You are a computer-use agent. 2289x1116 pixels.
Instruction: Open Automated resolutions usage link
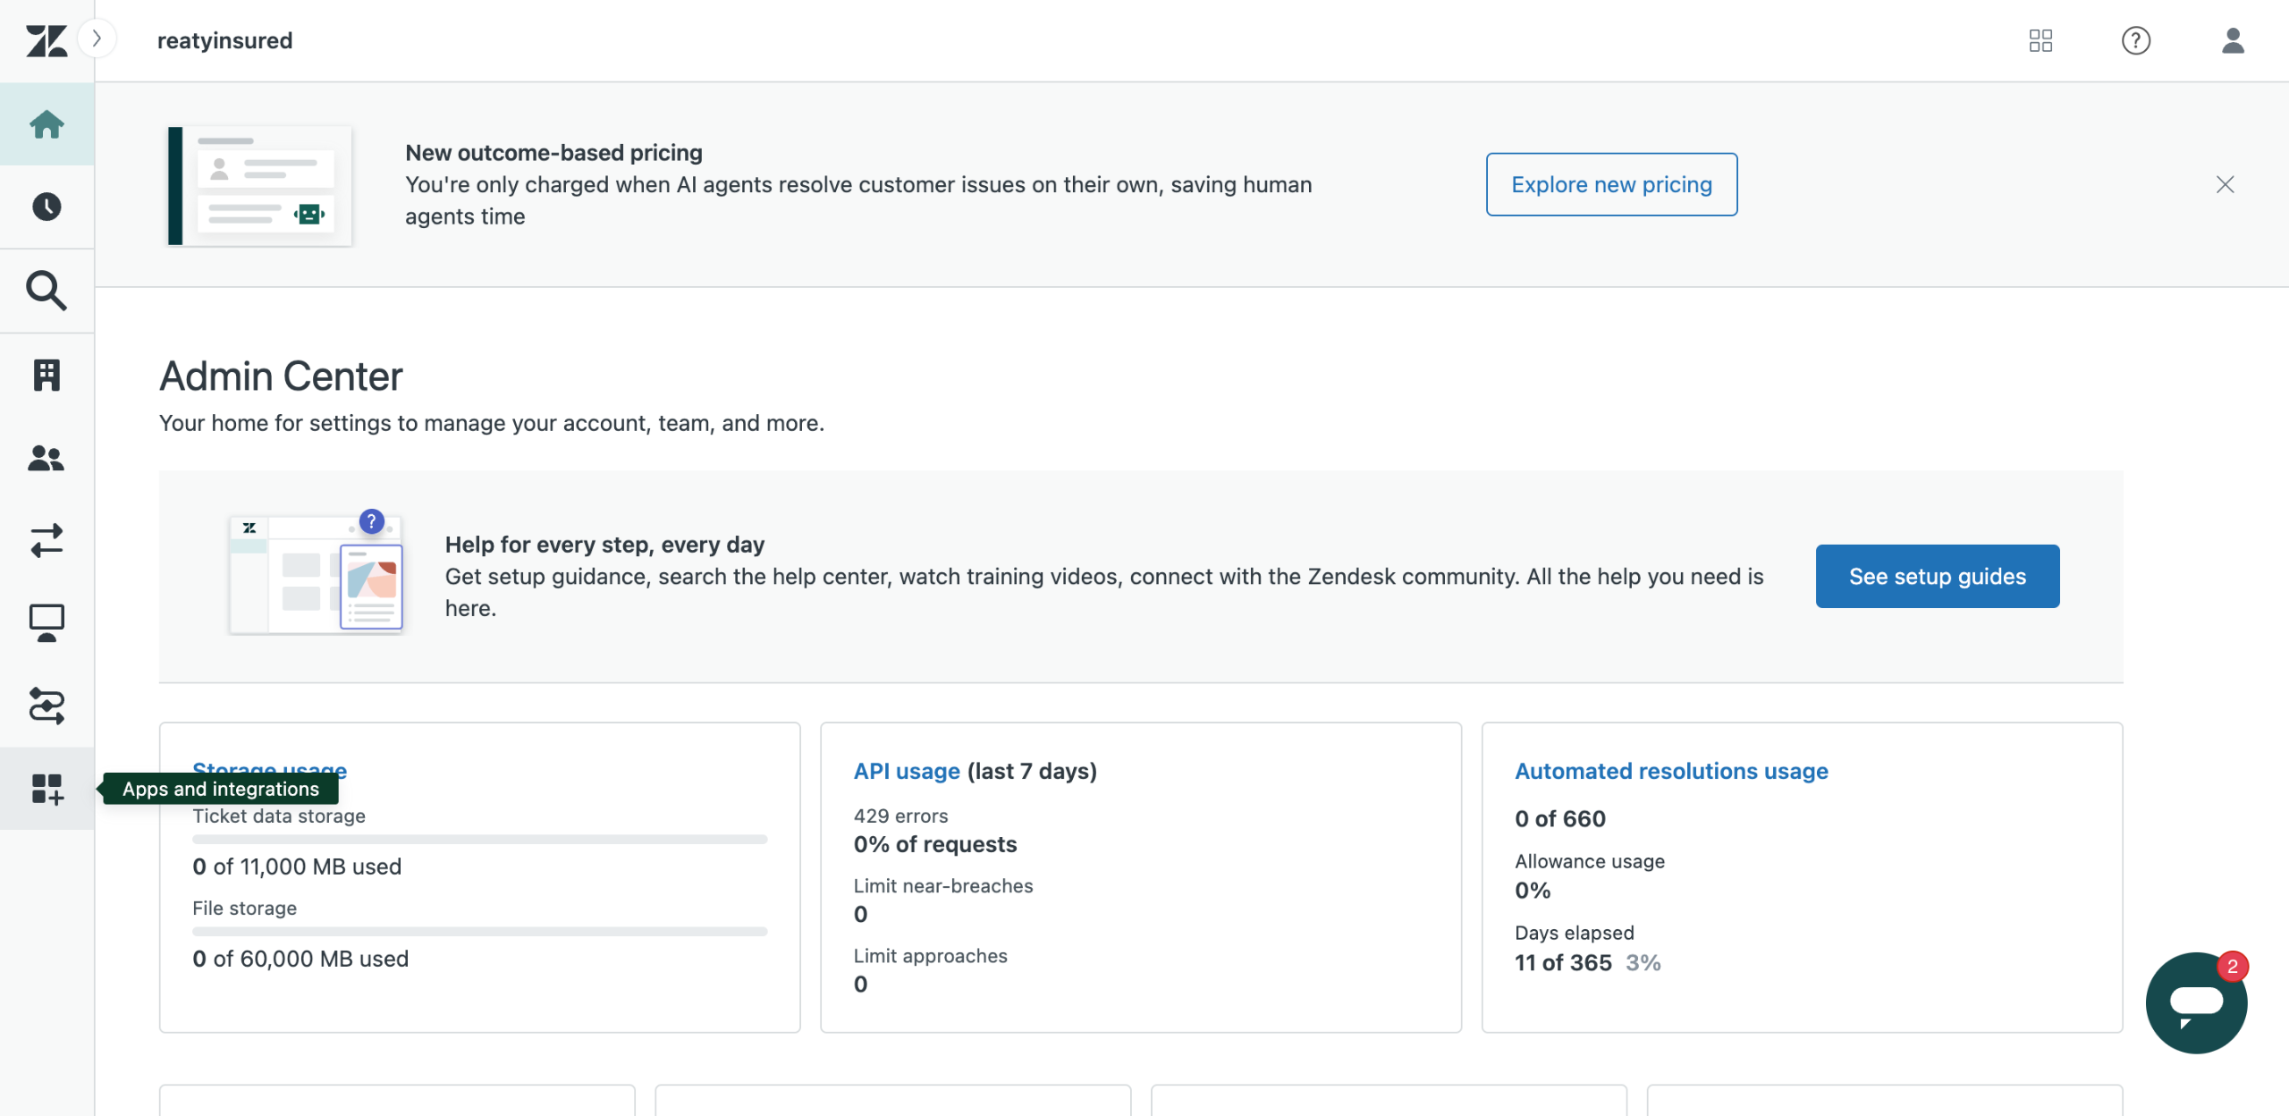point(1671,771)
